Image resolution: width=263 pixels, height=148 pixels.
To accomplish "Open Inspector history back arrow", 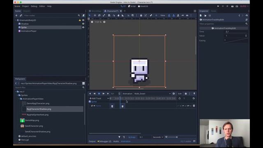I will (239, 16).
